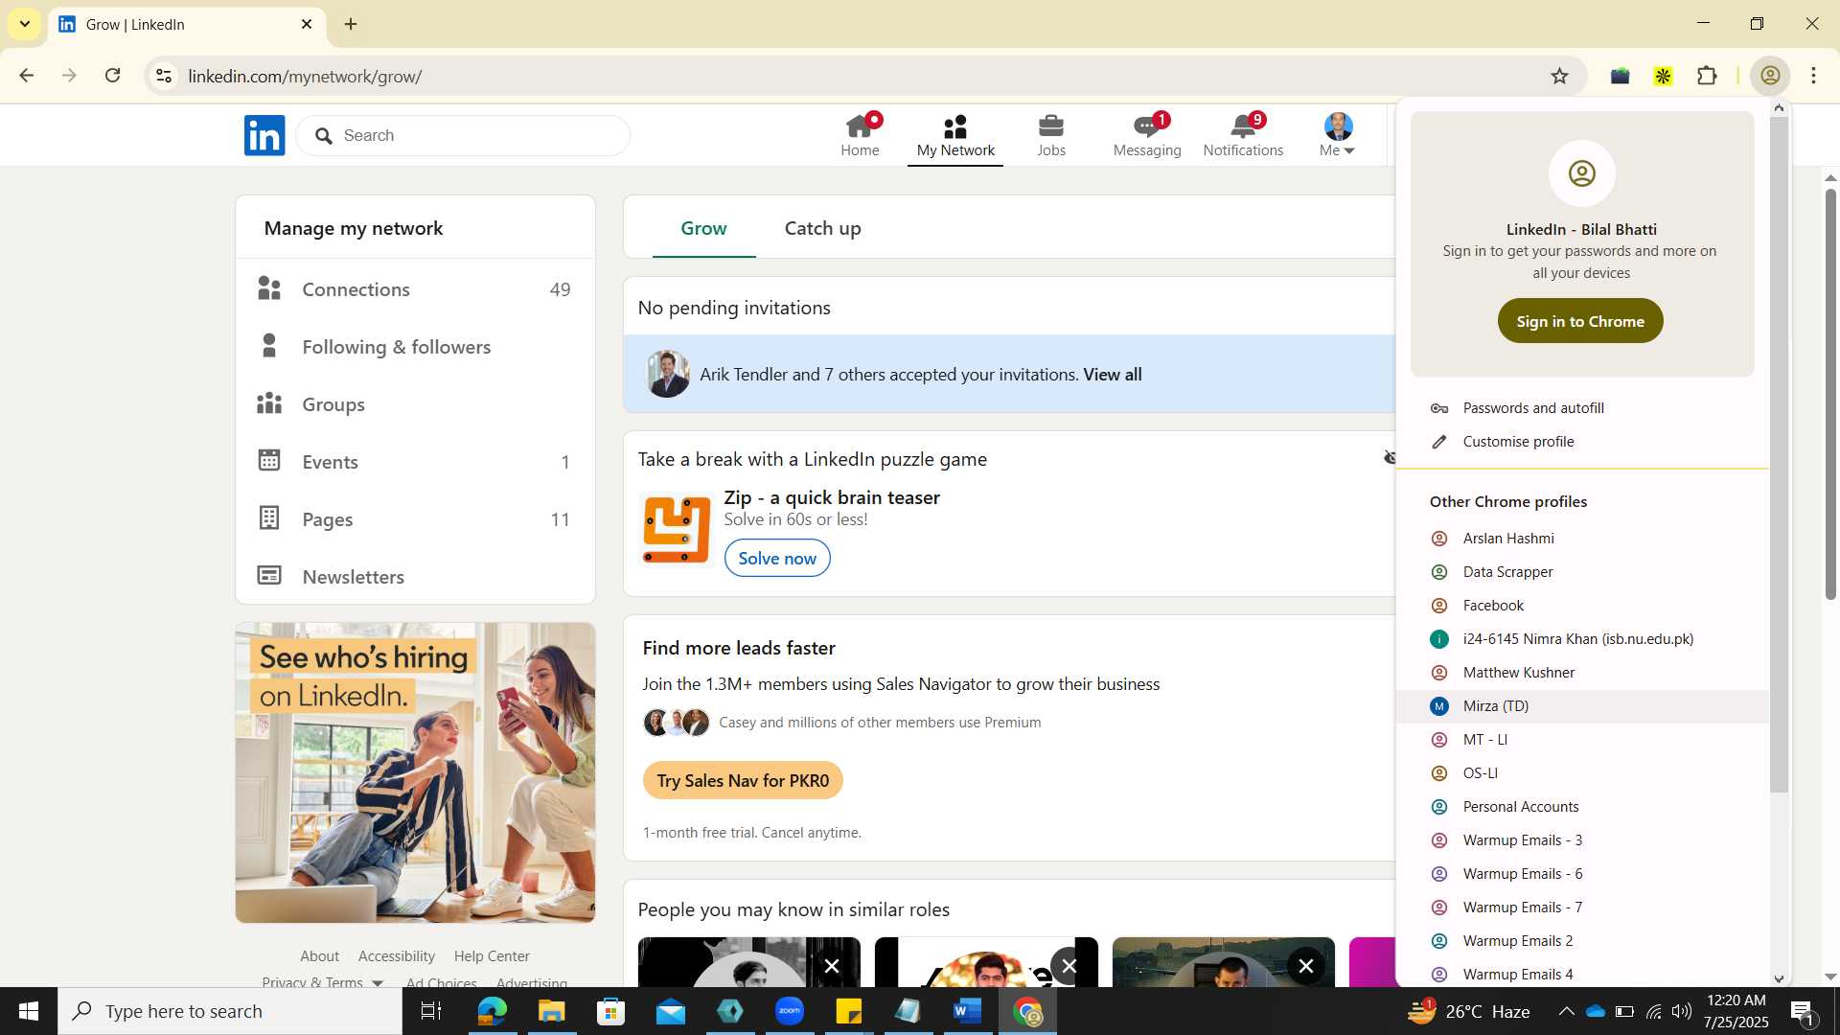The image size is (1840, 1035).
Task: Click Sign in to Chrome button
Action: [x=1580, y=321]
